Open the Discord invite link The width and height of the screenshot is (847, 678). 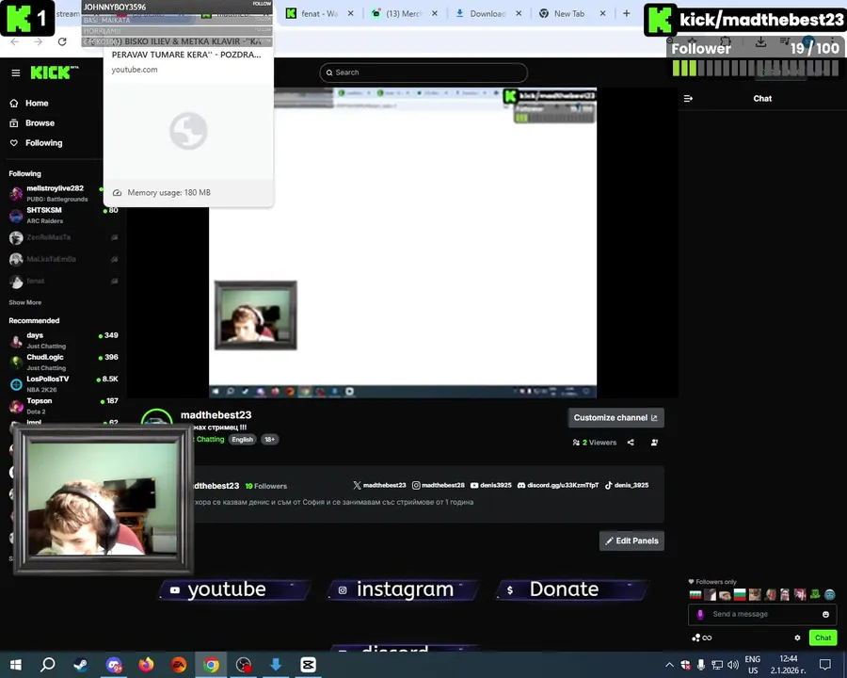[558, 485]
